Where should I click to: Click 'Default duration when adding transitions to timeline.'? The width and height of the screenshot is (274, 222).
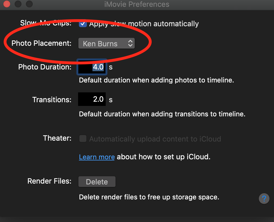[x=162, y=114]
